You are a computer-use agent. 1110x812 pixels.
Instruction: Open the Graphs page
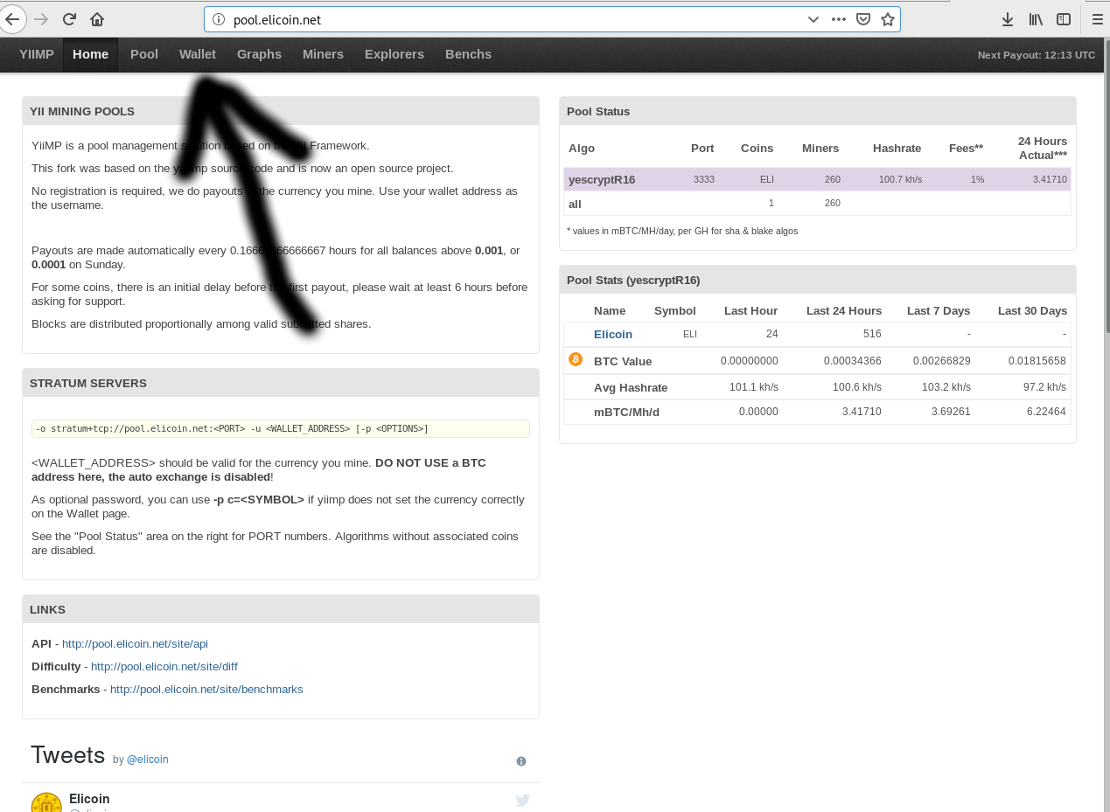click(x=259, y=54)
